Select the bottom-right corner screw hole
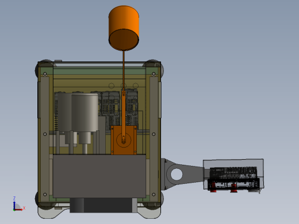 (154, 195)
